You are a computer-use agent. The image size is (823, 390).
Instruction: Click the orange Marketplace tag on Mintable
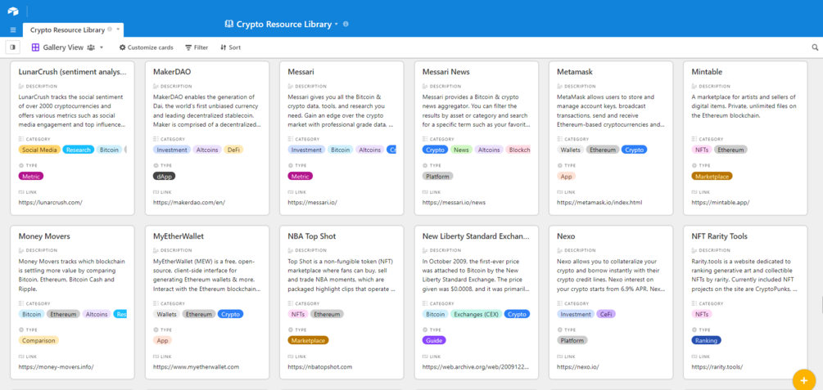[712, 176]
